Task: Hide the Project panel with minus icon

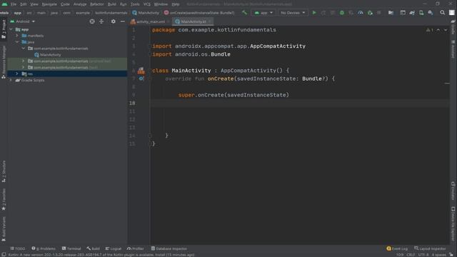Action: [x=123, y=21]
